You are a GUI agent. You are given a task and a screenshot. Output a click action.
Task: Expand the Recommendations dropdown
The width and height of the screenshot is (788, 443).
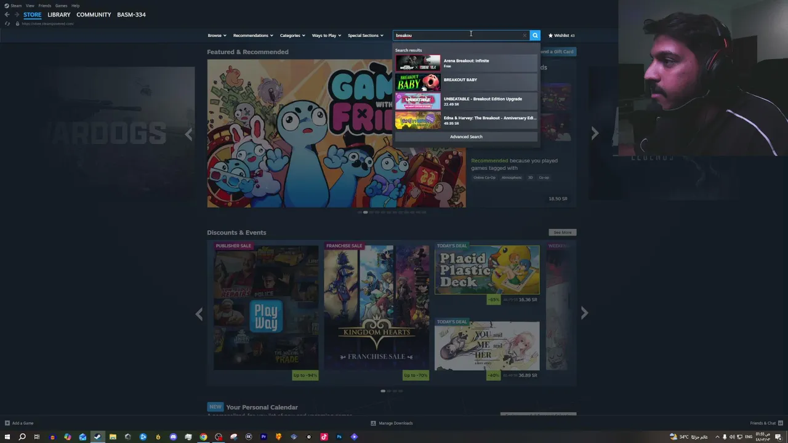point(252,35)
